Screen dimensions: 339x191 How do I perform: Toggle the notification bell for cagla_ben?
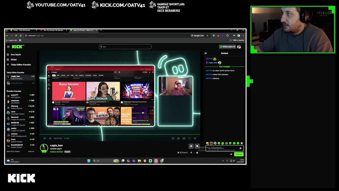click(191, 146)
